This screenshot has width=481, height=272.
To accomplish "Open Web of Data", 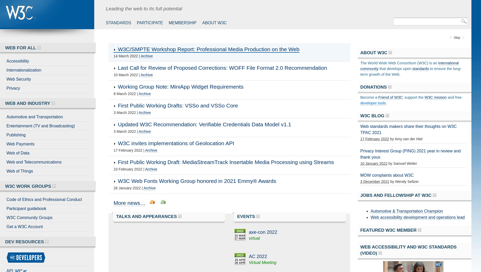I will coord(18,153).
